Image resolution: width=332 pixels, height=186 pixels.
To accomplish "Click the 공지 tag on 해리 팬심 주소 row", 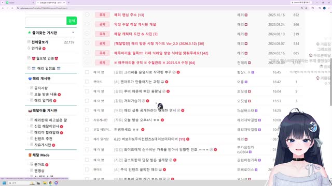I will click(102, 15).
